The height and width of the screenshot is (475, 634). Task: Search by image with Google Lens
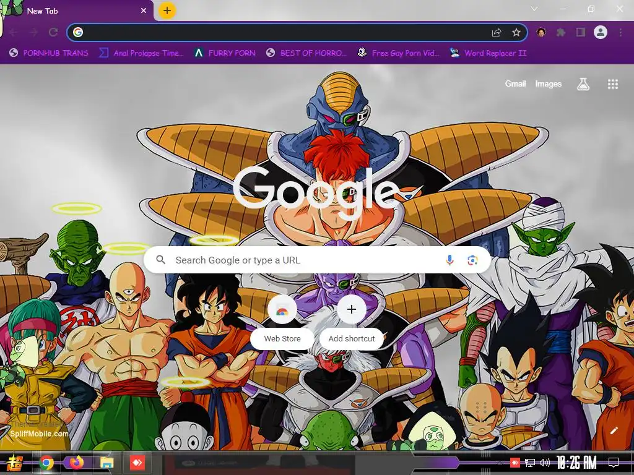[472, 260]
